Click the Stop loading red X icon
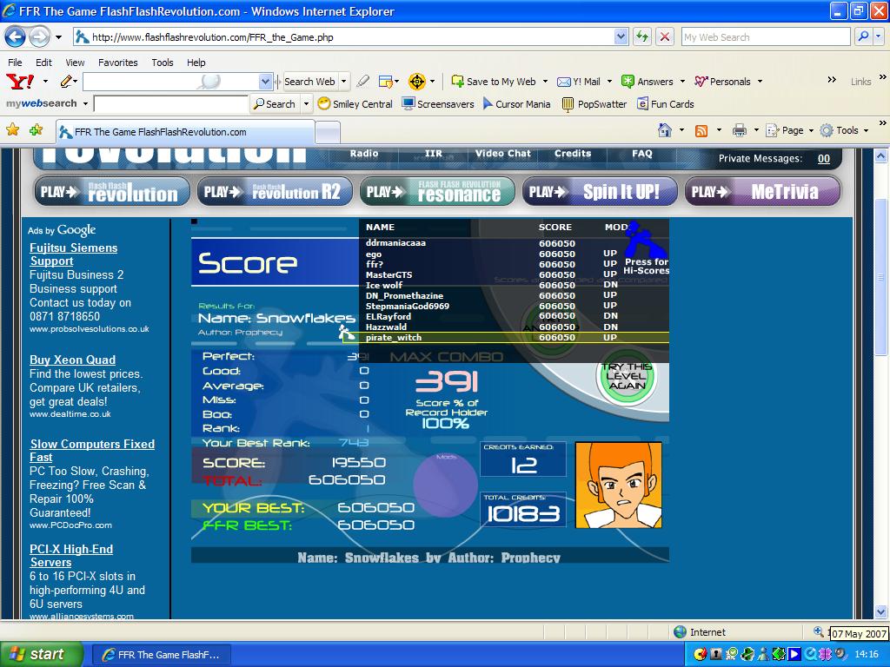This screenshot has height=667, width=890. (665, 37)
